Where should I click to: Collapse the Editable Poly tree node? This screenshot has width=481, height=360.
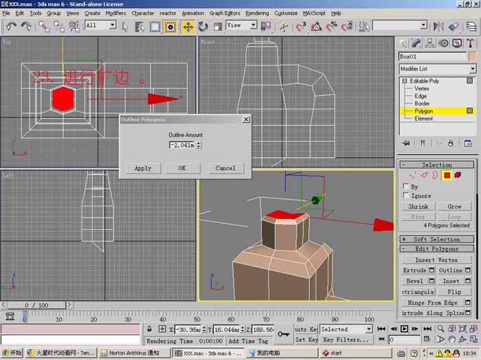(x=404, y=81)
